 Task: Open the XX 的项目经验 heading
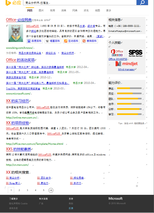point(17,123)
